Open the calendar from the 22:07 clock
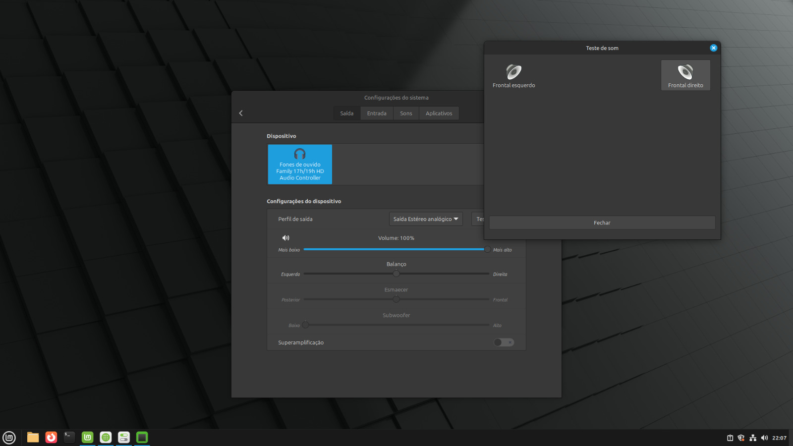Image resolution: width=793 pixels, height=446 pixels. (779, 438)
